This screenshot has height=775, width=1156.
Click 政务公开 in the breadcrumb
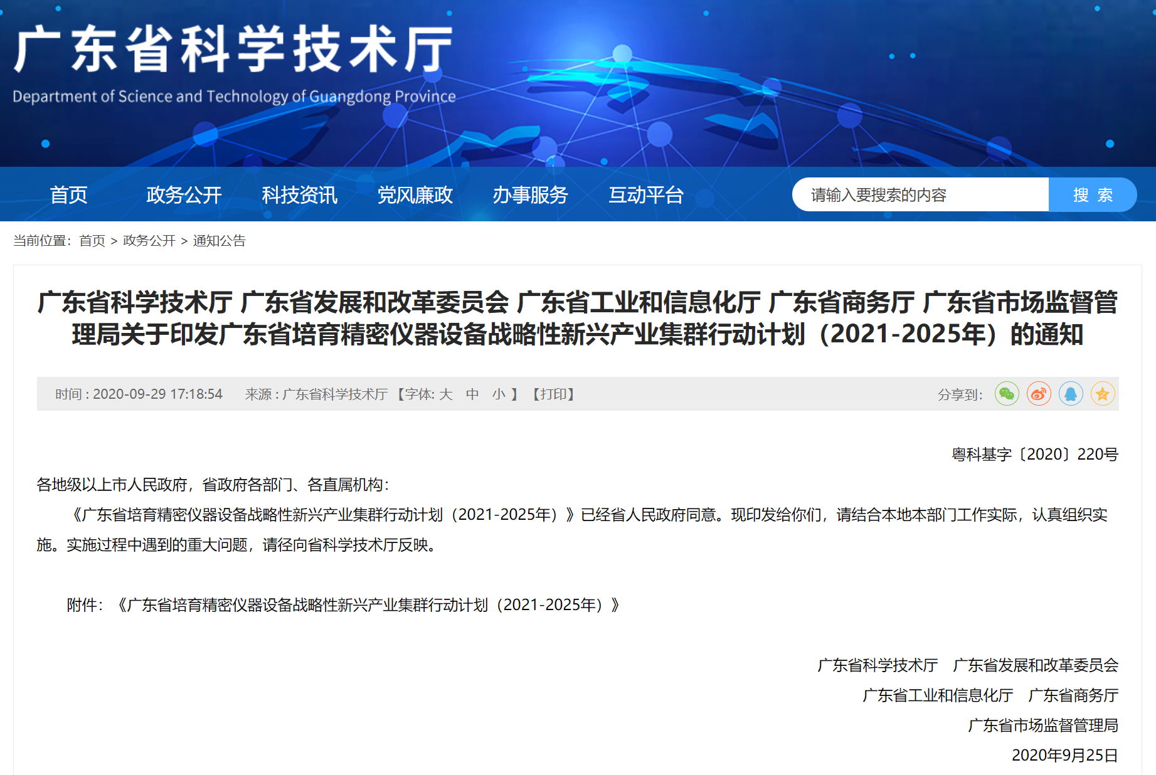point(149,241)
